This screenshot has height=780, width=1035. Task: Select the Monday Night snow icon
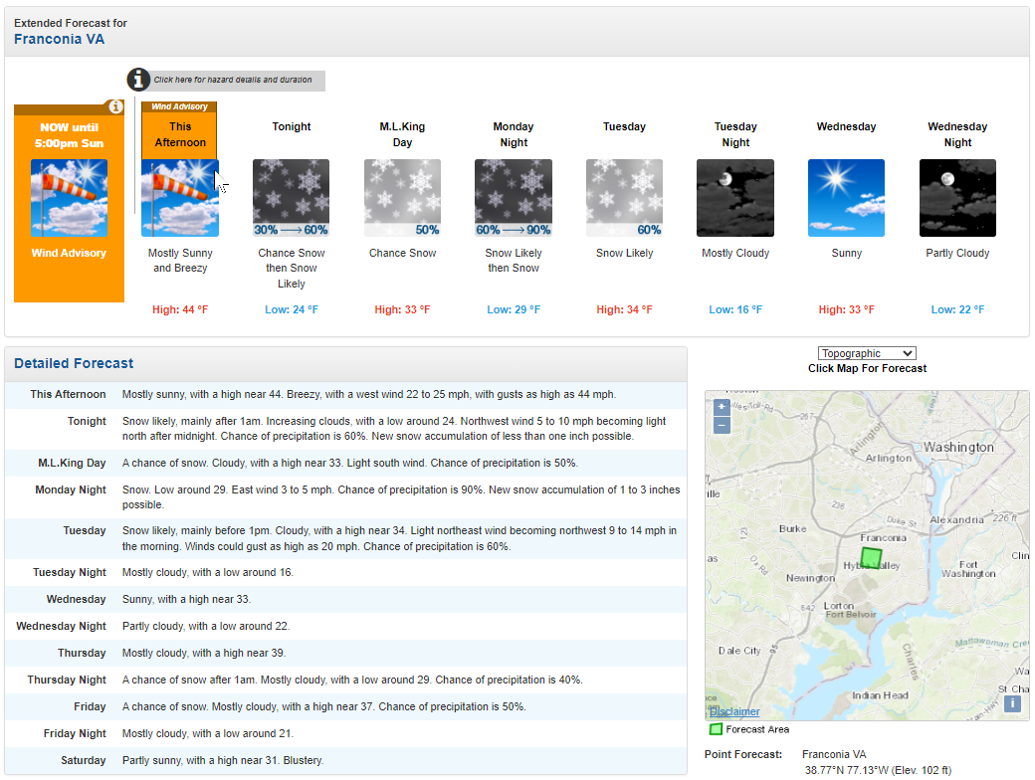point(514,198)
